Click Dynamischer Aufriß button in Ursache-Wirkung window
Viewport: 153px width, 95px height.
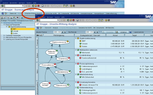(x=85, y=28)
